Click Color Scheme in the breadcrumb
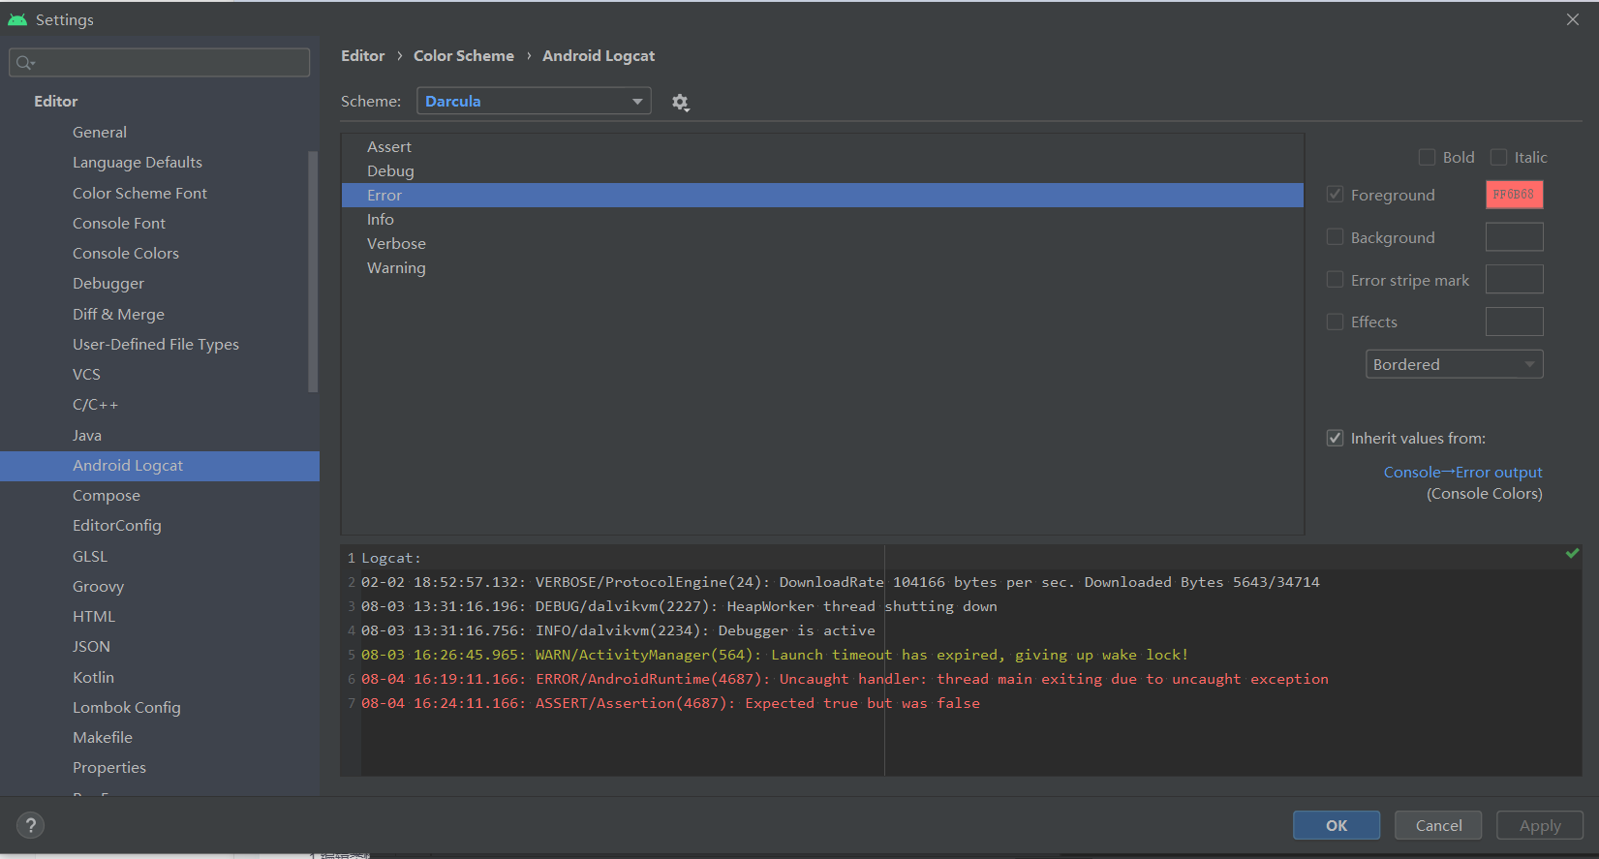1599x859 pixels. tap(464, 56)
